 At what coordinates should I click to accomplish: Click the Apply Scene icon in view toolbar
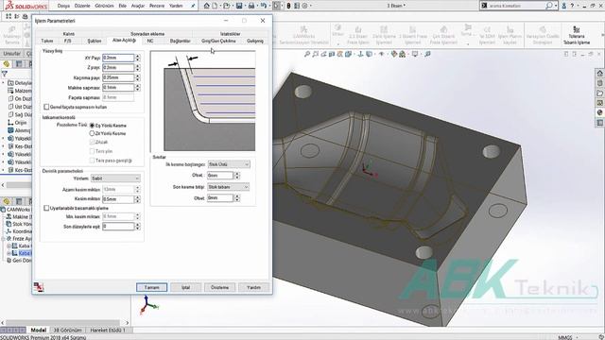coord(402,55)
